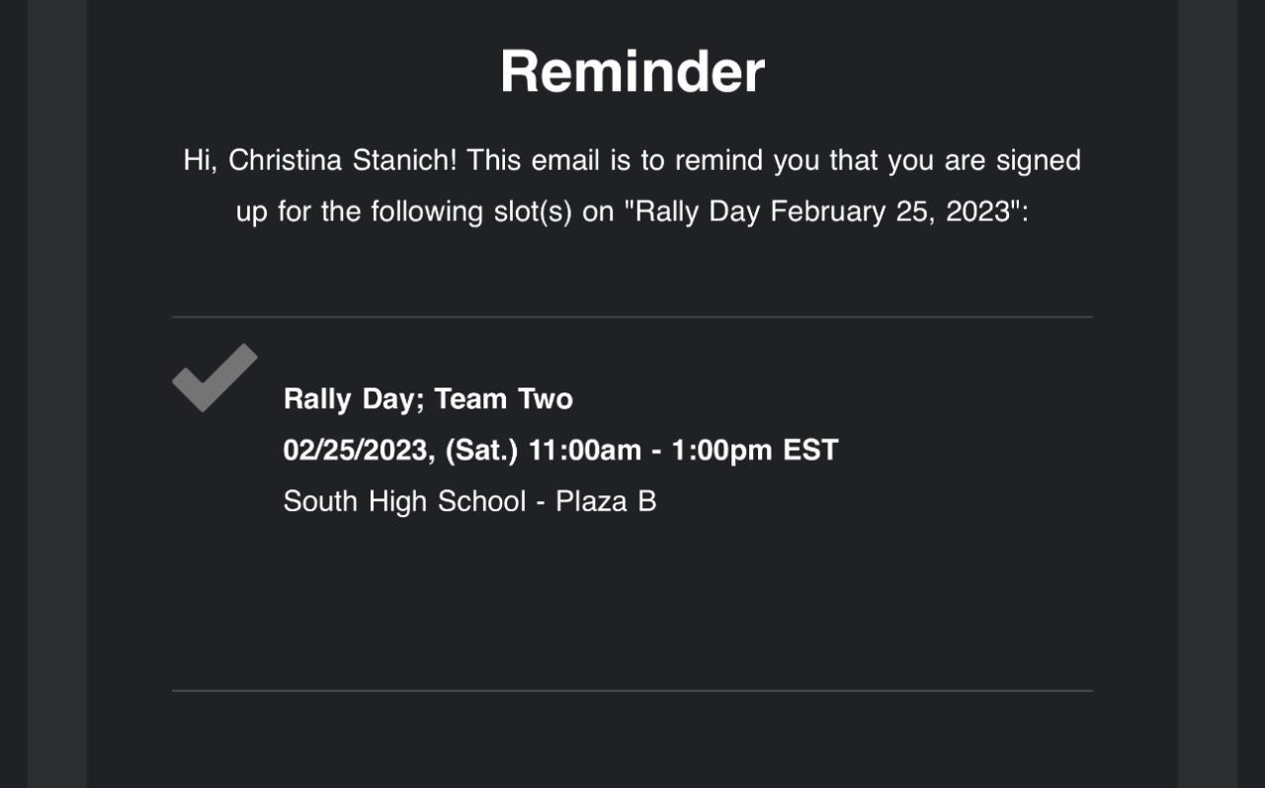1265x788 pixels.
Task: Click the Plaza B text
Action: tap(606, 501)
